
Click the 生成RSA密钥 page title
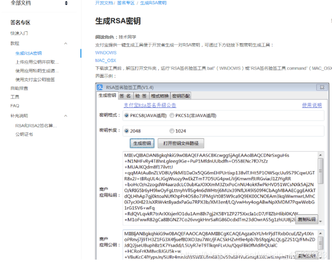[x=118, y=21]
